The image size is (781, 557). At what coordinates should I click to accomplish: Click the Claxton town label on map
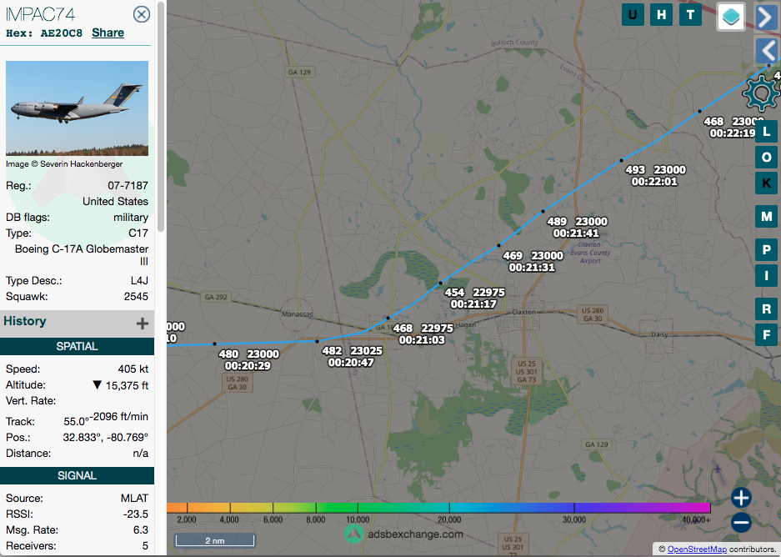524,312
